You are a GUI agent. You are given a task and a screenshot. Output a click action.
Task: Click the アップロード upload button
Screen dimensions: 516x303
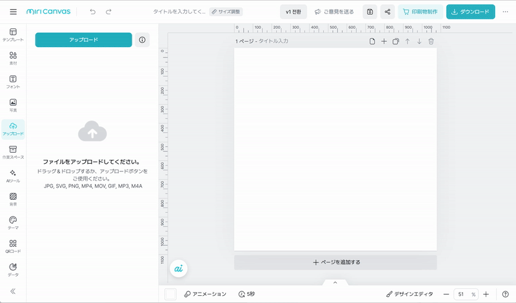[x=83, y=39]
